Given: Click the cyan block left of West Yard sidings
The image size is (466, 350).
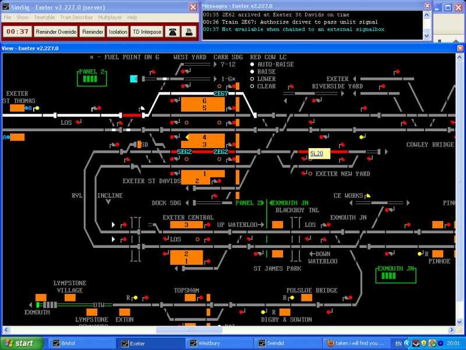Looking at the screenshot, I should tap(134, 79).
